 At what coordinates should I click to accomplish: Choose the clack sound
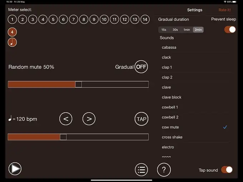pyautogui.click(x=196, y=57)
